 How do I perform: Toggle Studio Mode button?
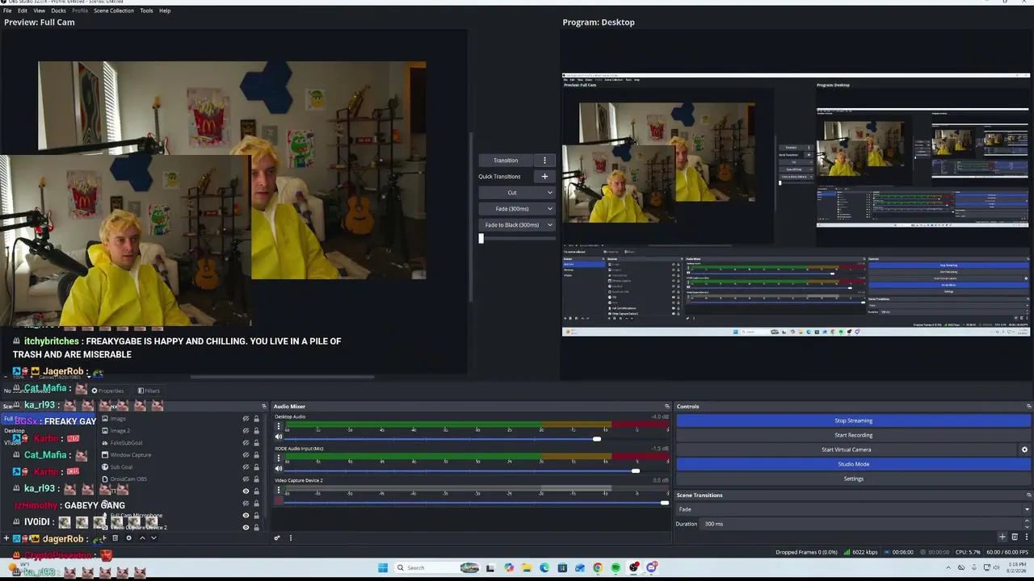(853, 464)
